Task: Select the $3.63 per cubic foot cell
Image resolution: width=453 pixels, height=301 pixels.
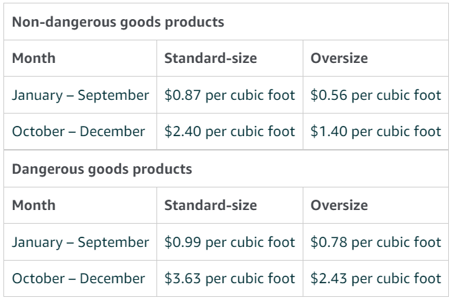Action: (x=230, y=278)
